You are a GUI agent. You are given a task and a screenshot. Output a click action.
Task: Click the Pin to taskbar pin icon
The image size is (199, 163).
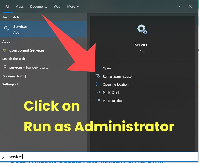[98, 100]
